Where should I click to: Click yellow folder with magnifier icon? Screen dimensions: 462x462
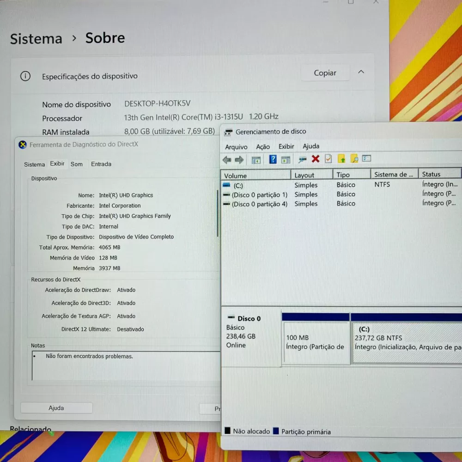point(354,158)
